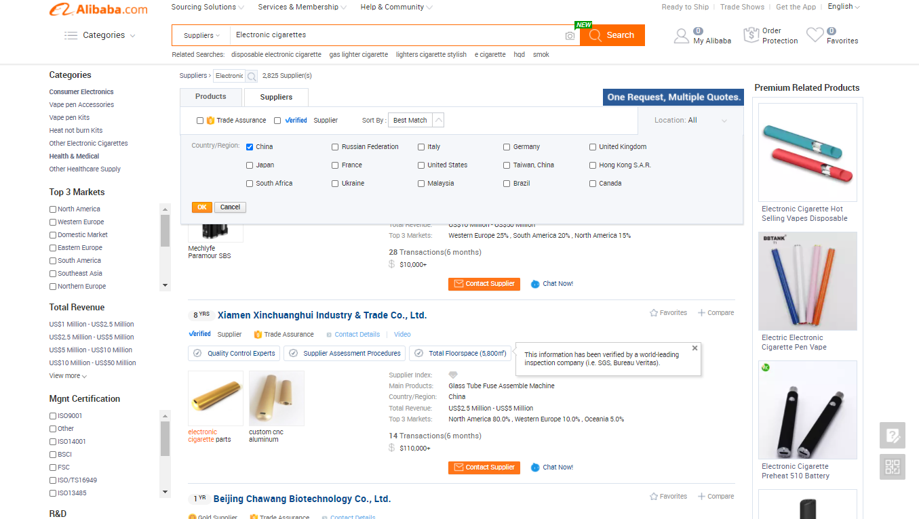This screenshot has width=919, height=519.
Task: Open electronic cigarette parts product thumbnail
Action: (x=216, y=398)
